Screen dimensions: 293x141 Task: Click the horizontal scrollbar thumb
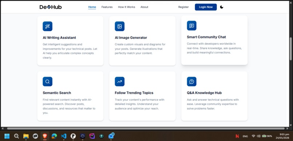[146, 129]
